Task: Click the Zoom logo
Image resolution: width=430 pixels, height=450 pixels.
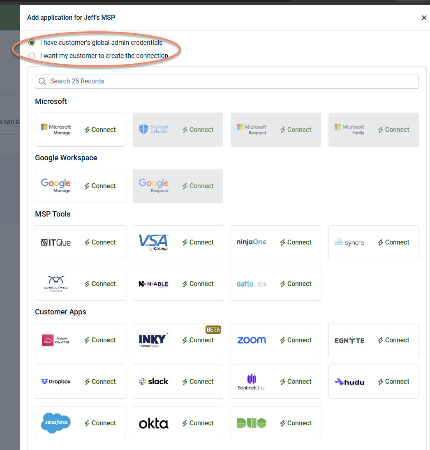Action: [252, 340]
